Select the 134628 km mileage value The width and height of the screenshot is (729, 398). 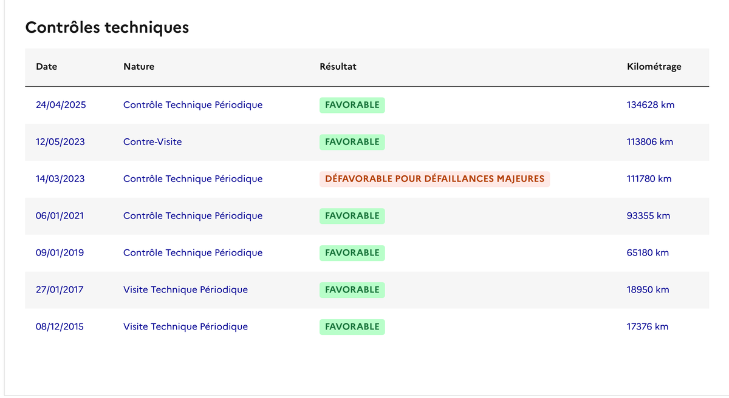coord(650,105)
